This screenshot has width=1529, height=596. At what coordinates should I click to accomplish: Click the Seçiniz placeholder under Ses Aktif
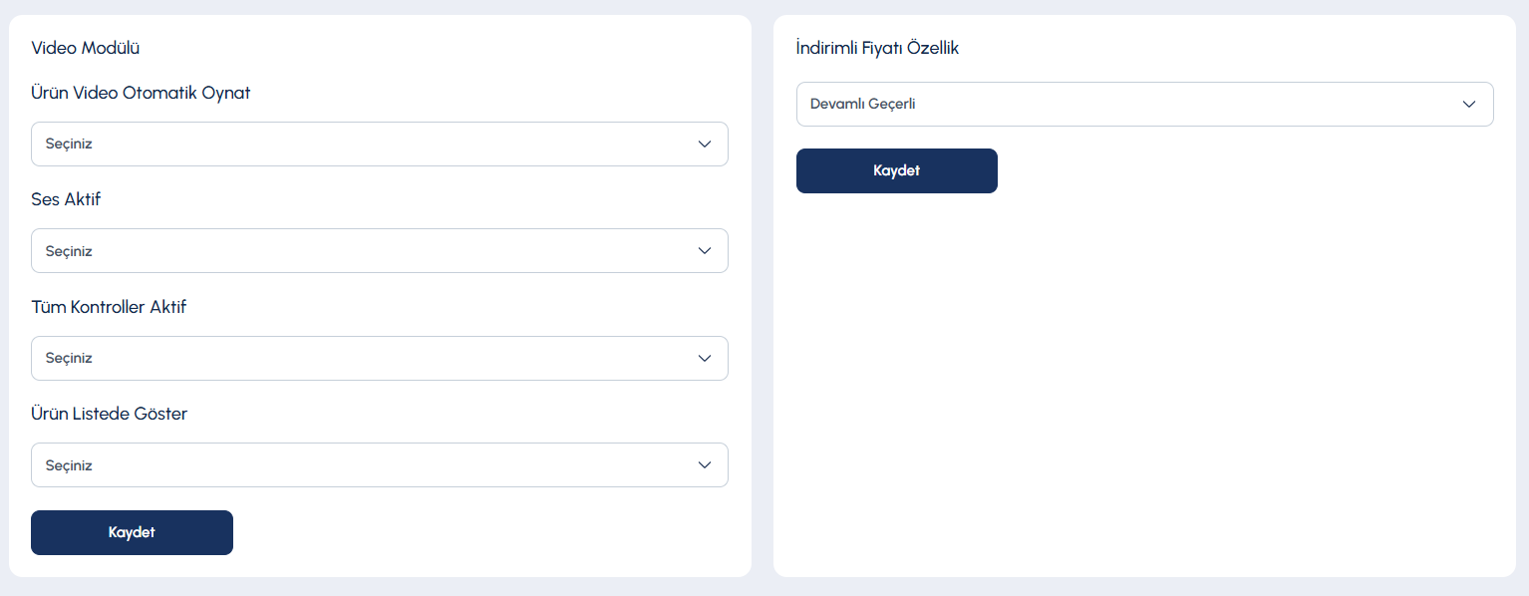pos(69,251)
